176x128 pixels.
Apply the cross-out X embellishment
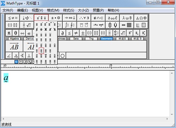[46, 29]
